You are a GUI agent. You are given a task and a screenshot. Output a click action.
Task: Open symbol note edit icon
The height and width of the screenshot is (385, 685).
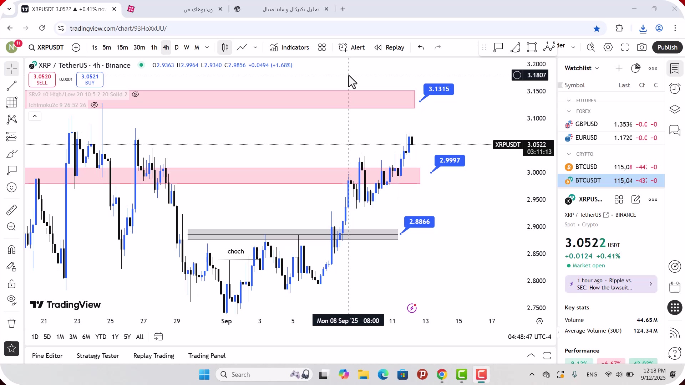click(x=636, y=200)
